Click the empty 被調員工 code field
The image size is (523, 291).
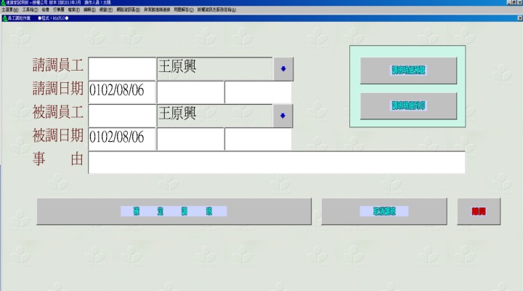tap(121, 115)
